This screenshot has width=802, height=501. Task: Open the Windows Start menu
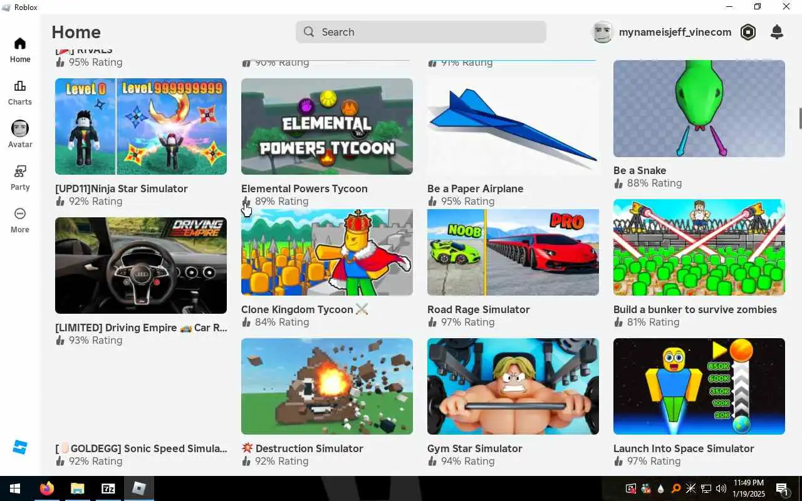pyautogui.click(x=14, y=488)
